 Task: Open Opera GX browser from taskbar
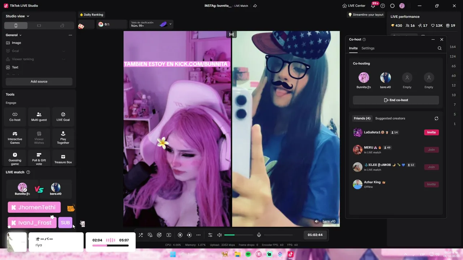259,254
